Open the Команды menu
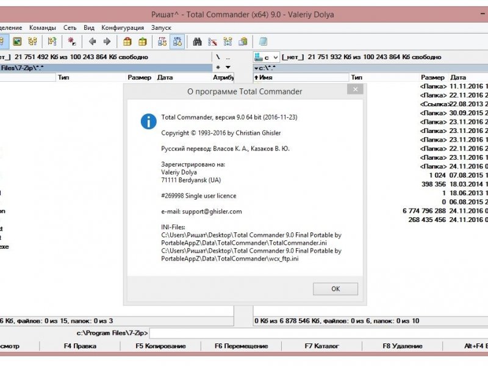 (x=43, y=27)
